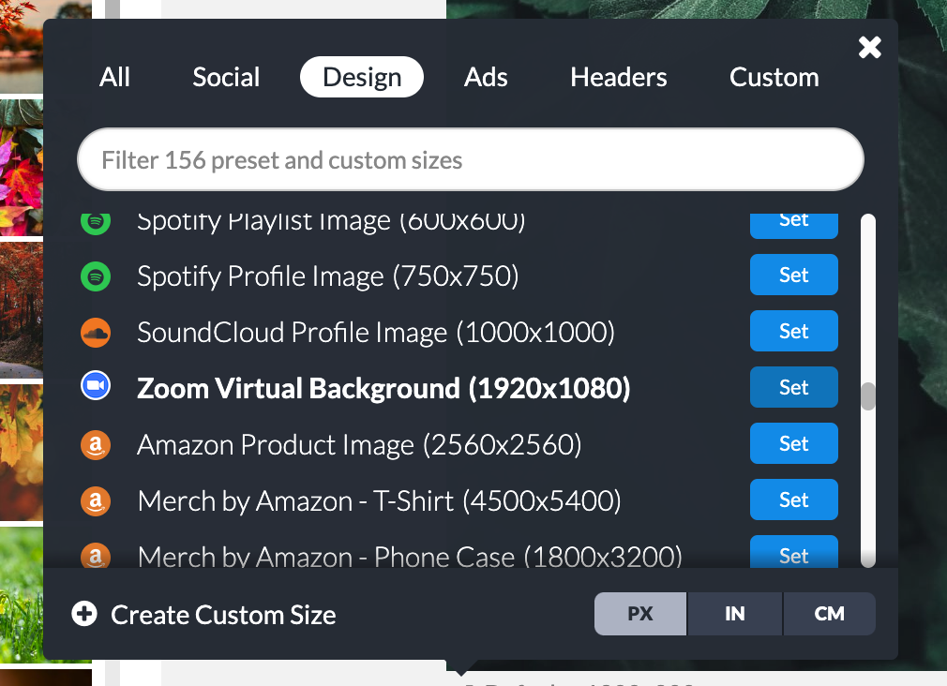Set the Amazon Product Image size
The height and width of the screenshot is (686, 947).
(x=793, y=444)
